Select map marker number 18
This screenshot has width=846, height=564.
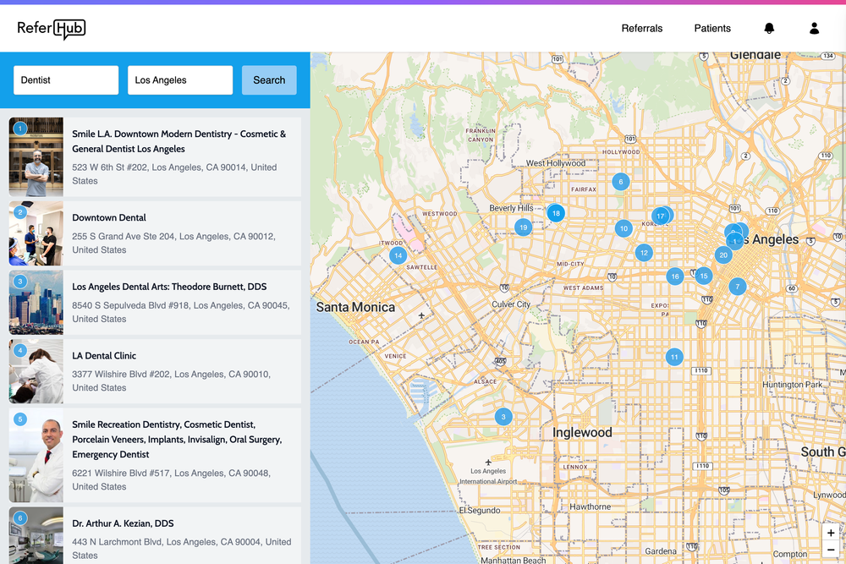click(x=556, y=213)
